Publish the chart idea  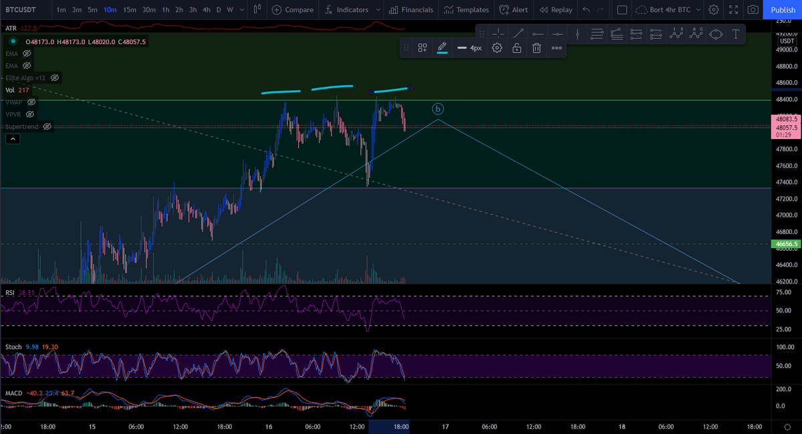[783, 9]
